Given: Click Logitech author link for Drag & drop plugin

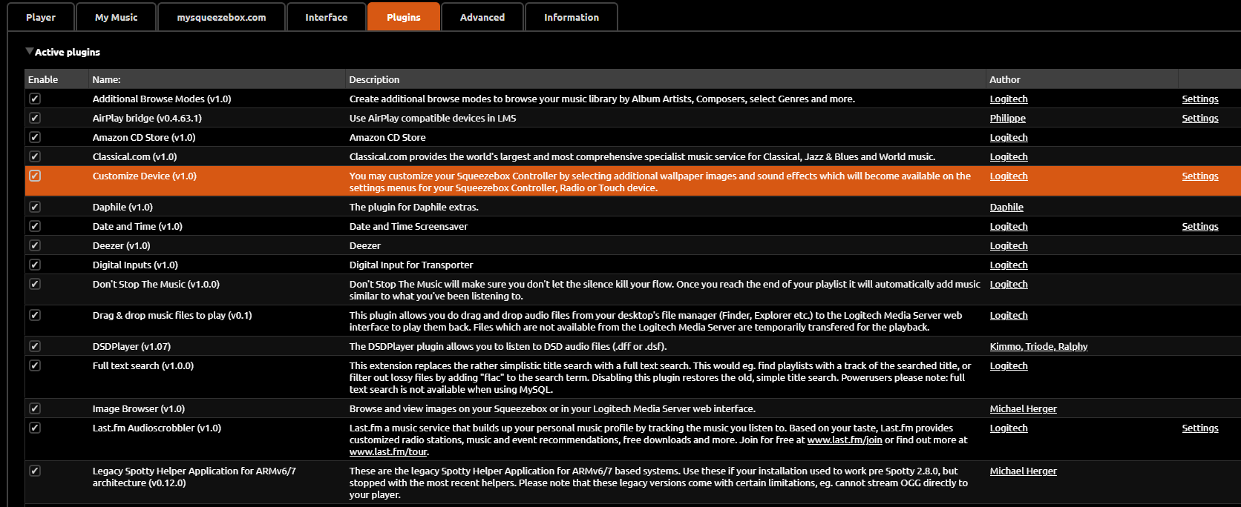Looking at the screenshot, I should [x=1009, y=315].
